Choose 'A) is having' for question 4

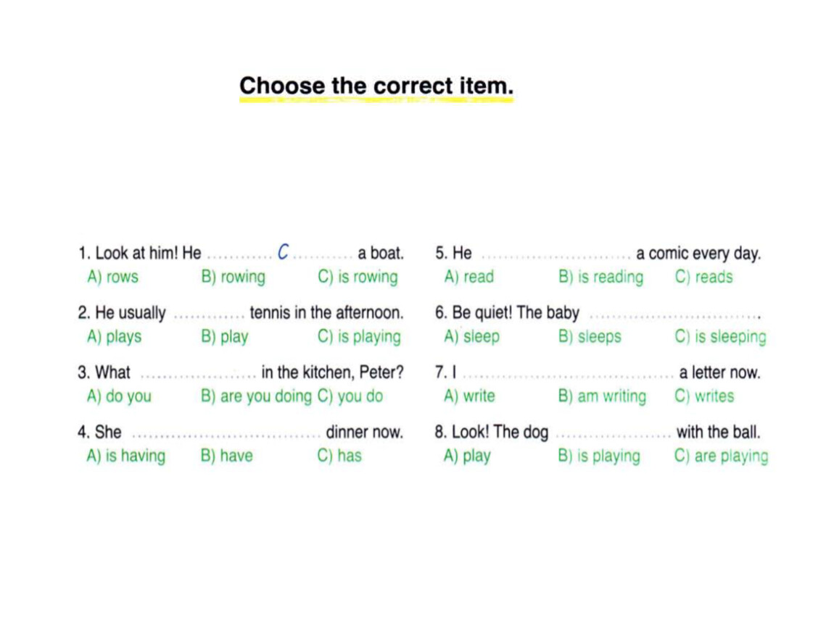click(126, 456)
